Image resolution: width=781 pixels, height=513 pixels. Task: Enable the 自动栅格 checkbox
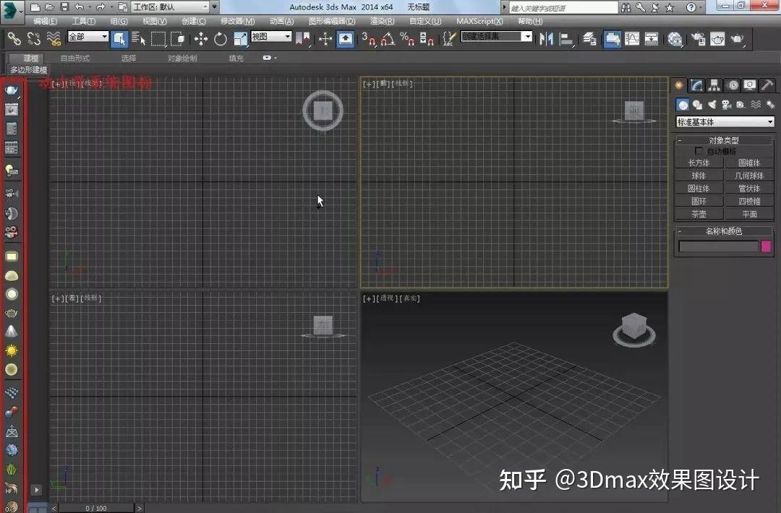pyautogui.click(x=699, y=150)
